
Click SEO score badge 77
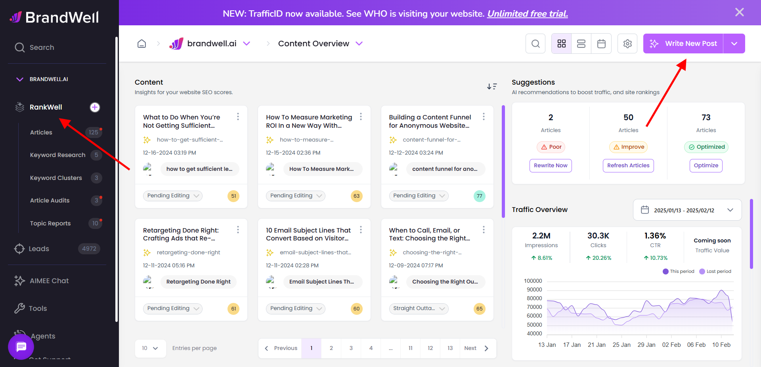coord(480,196)
